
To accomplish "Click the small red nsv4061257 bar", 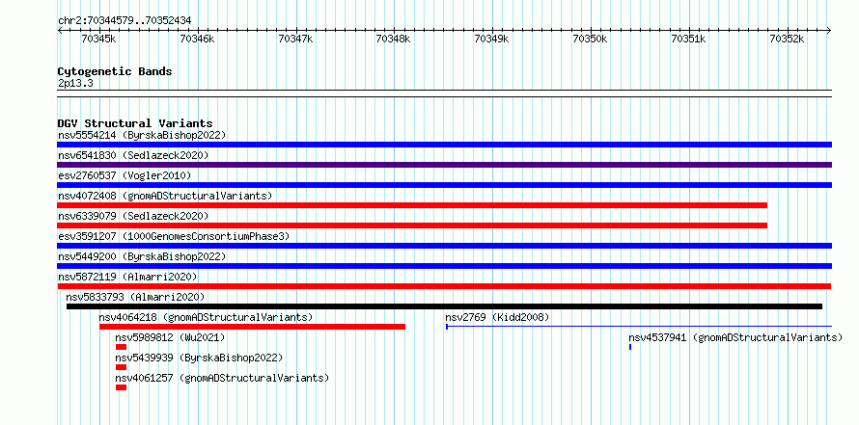I will tap(121, 387).
